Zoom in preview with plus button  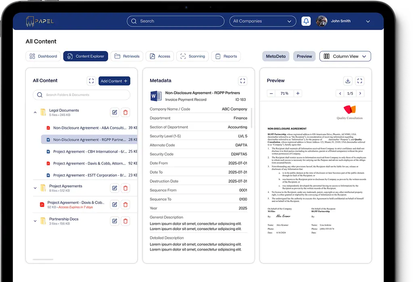298,93
